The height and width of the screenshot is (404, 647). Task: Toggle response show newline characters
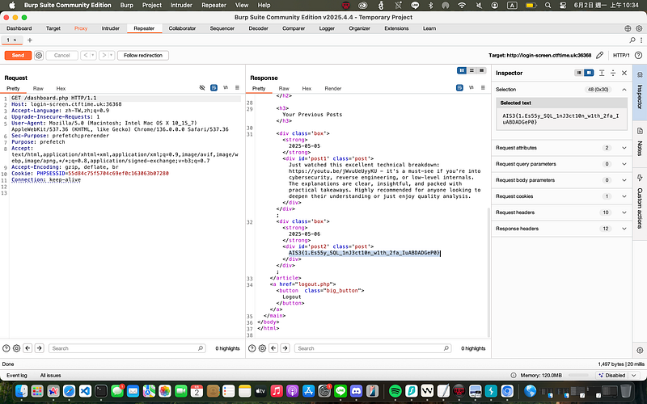coord(472,88)
